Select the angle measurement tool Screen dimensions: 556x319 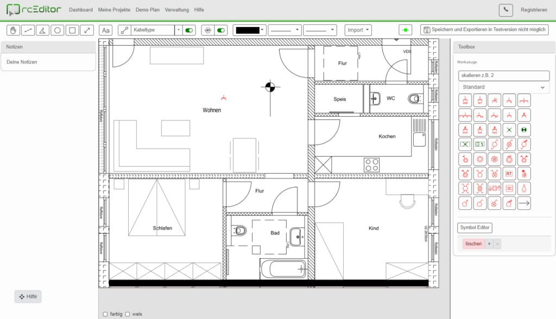(x=43, y=30)
